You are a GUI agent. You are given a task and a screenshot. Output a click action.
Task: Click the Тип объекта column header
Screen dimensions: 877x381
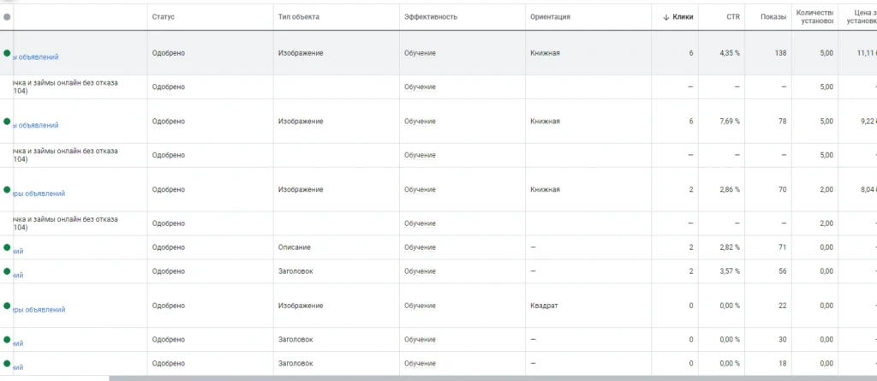pos(299,17)
